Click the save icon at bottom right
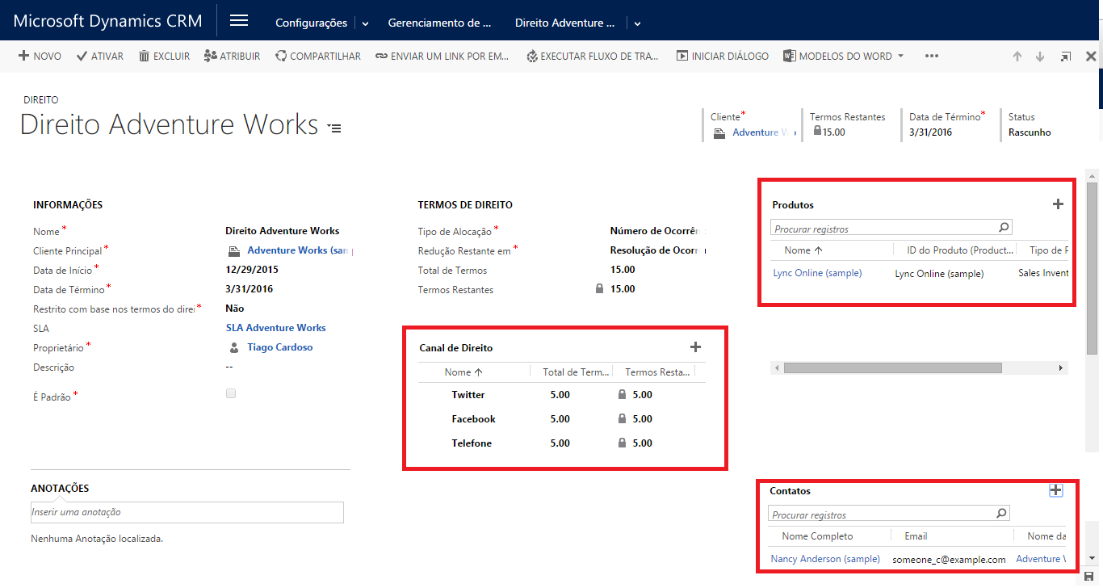1103x588 pixels. coord(1089,576)
